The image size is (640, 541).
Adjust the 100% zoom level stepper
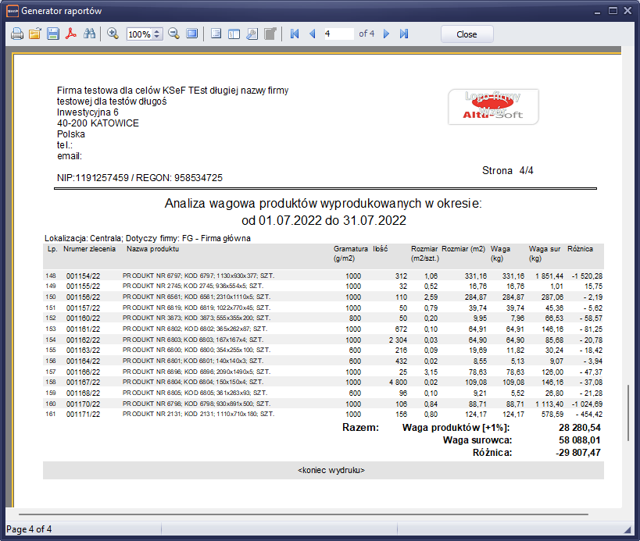point(157,34)
